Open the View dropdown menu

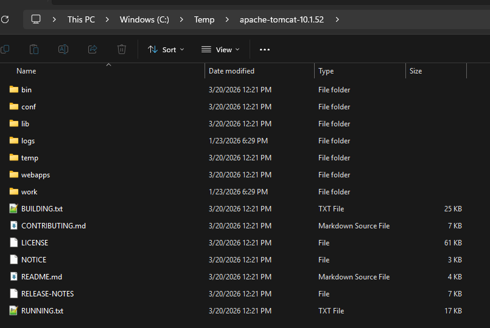pyautogui.click(x=220, y=50)
